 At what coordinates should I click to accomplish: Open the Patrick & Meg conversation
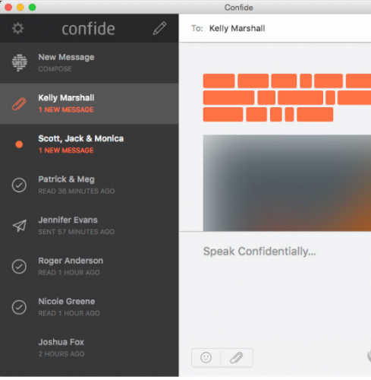(90, 185)
